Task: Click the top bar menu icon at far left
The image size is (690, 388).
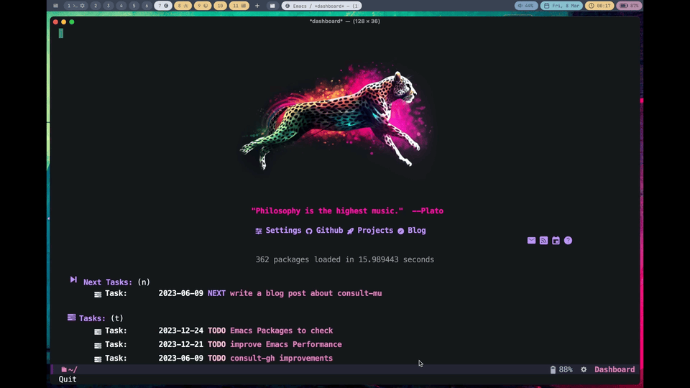Action: pos(55,6)
